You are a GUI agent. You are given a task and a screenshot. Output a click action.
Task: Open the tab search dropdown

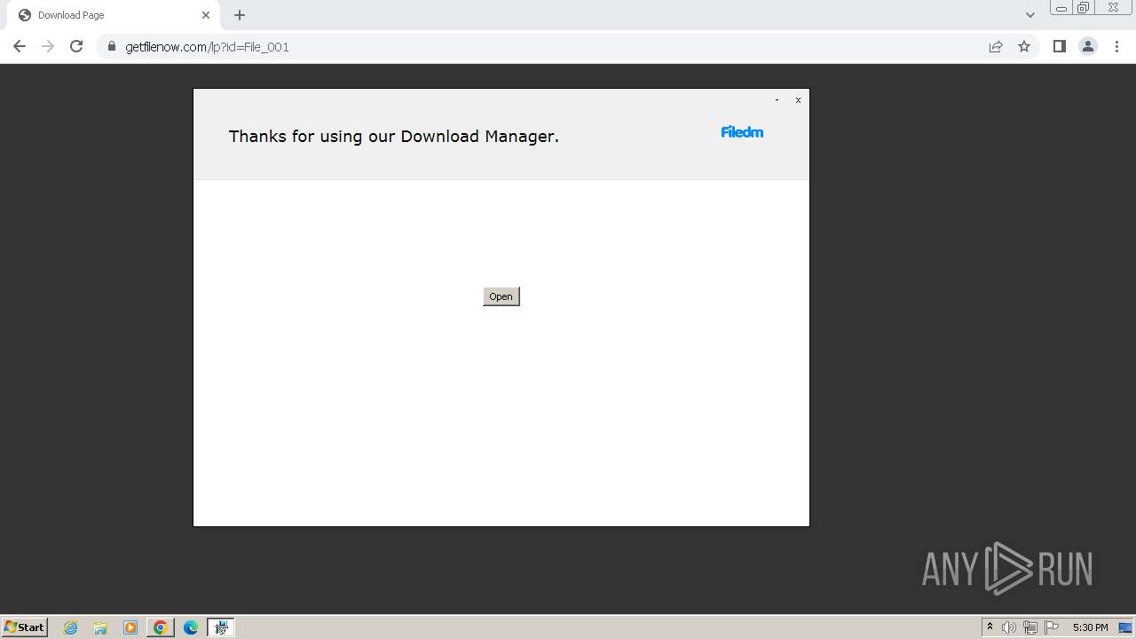pos(1030,15)
